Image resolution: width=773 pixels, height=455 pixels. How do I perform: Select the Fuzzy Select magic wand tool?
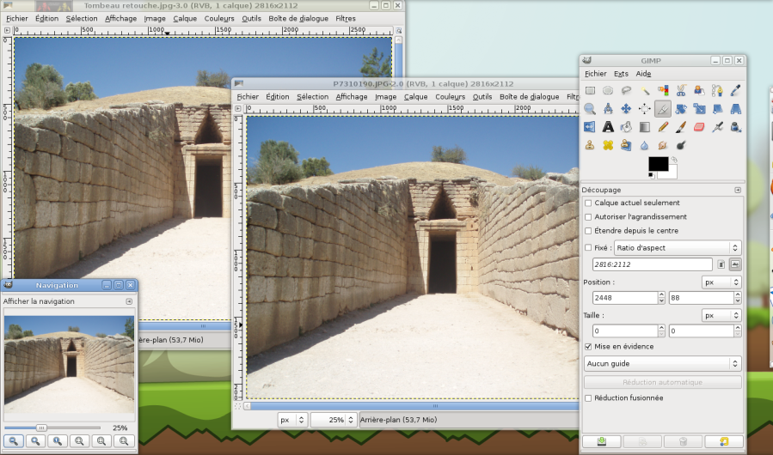644,90
